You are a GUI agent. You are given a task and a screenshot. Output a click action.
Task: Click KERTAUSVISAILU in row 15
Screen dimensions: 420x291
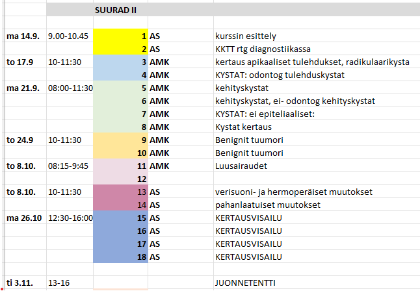317,218
